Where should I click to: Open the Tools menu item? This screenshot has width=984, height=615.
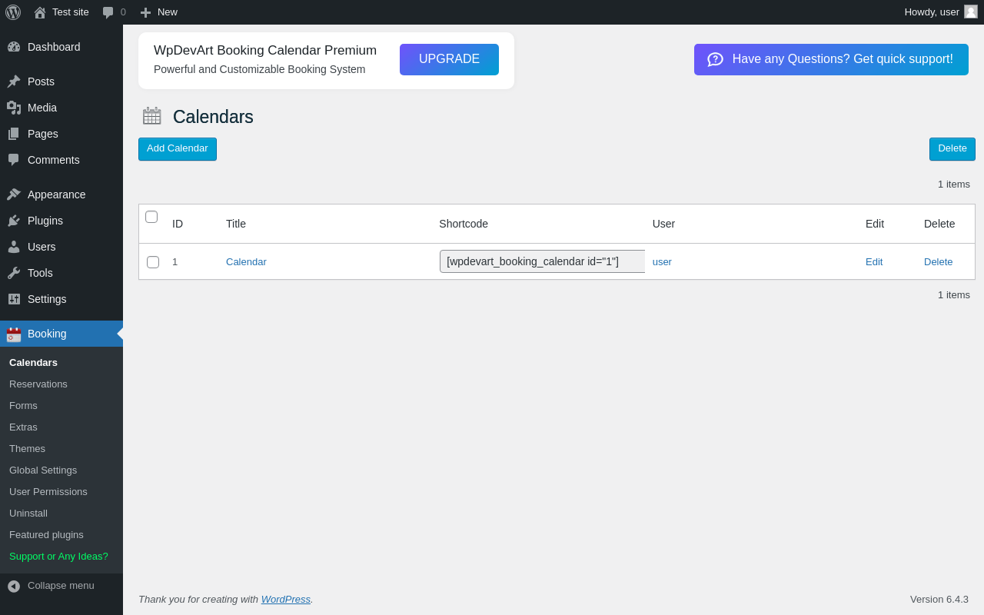pyautogui.click(x=61, y=273)
